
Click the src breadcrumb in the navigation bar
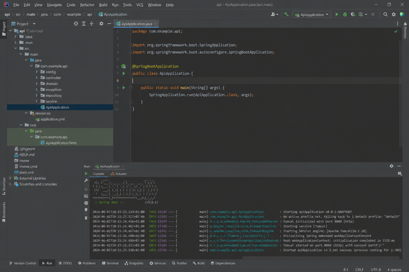pos(18,14)
